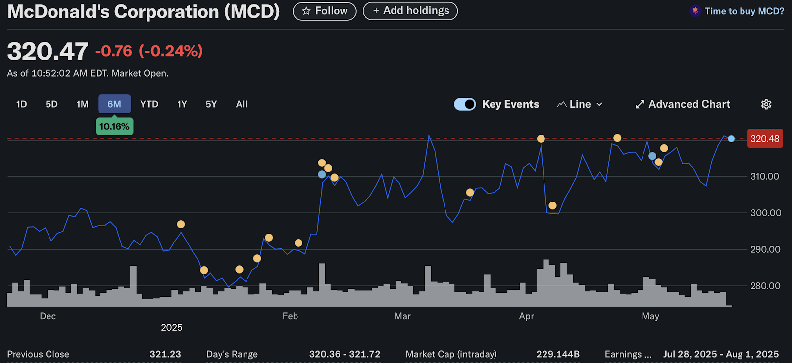This screenshot has height=363, width=792.
Task: Add holdings for MCD
Action: click(x=410, y=11)
